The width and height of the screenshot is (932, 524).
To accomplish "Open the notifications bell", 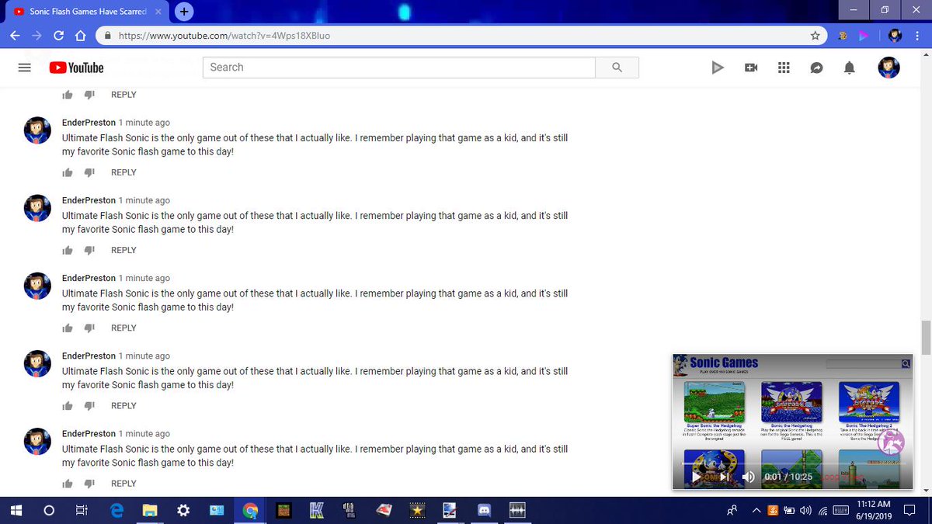I will tap(850, 68).
